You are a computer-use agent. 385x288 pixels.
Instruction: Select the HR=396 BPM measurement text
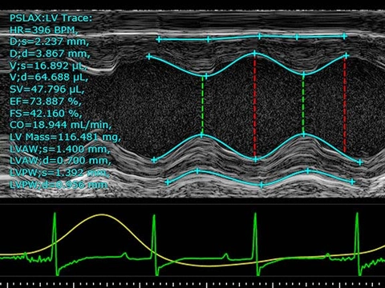(x=44, y=30)
